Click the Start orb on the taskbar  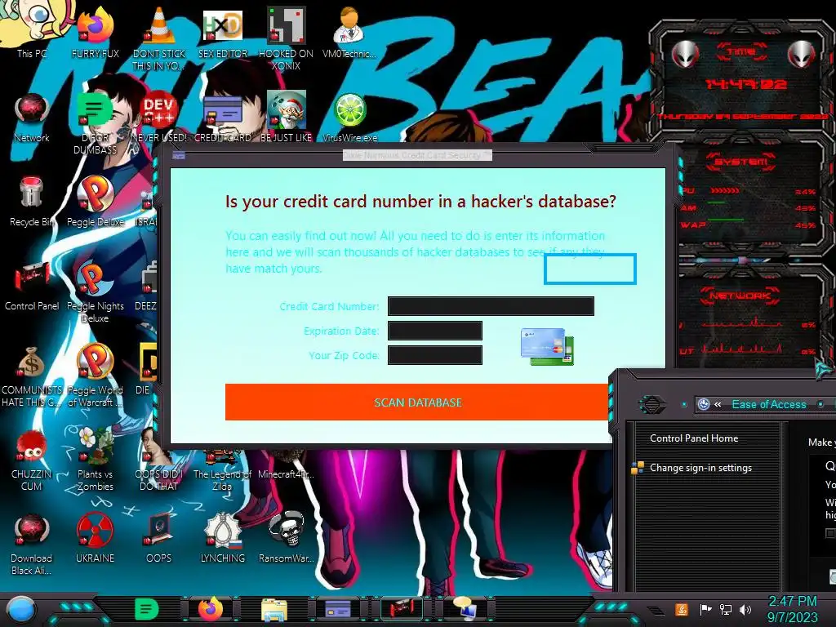[x=20, y=609]
